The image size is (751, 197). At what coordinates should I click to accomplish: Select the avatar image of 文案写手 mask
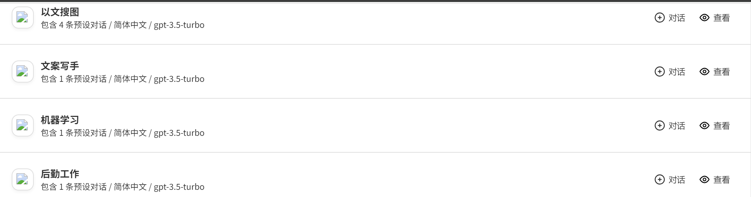coord(22,72)
